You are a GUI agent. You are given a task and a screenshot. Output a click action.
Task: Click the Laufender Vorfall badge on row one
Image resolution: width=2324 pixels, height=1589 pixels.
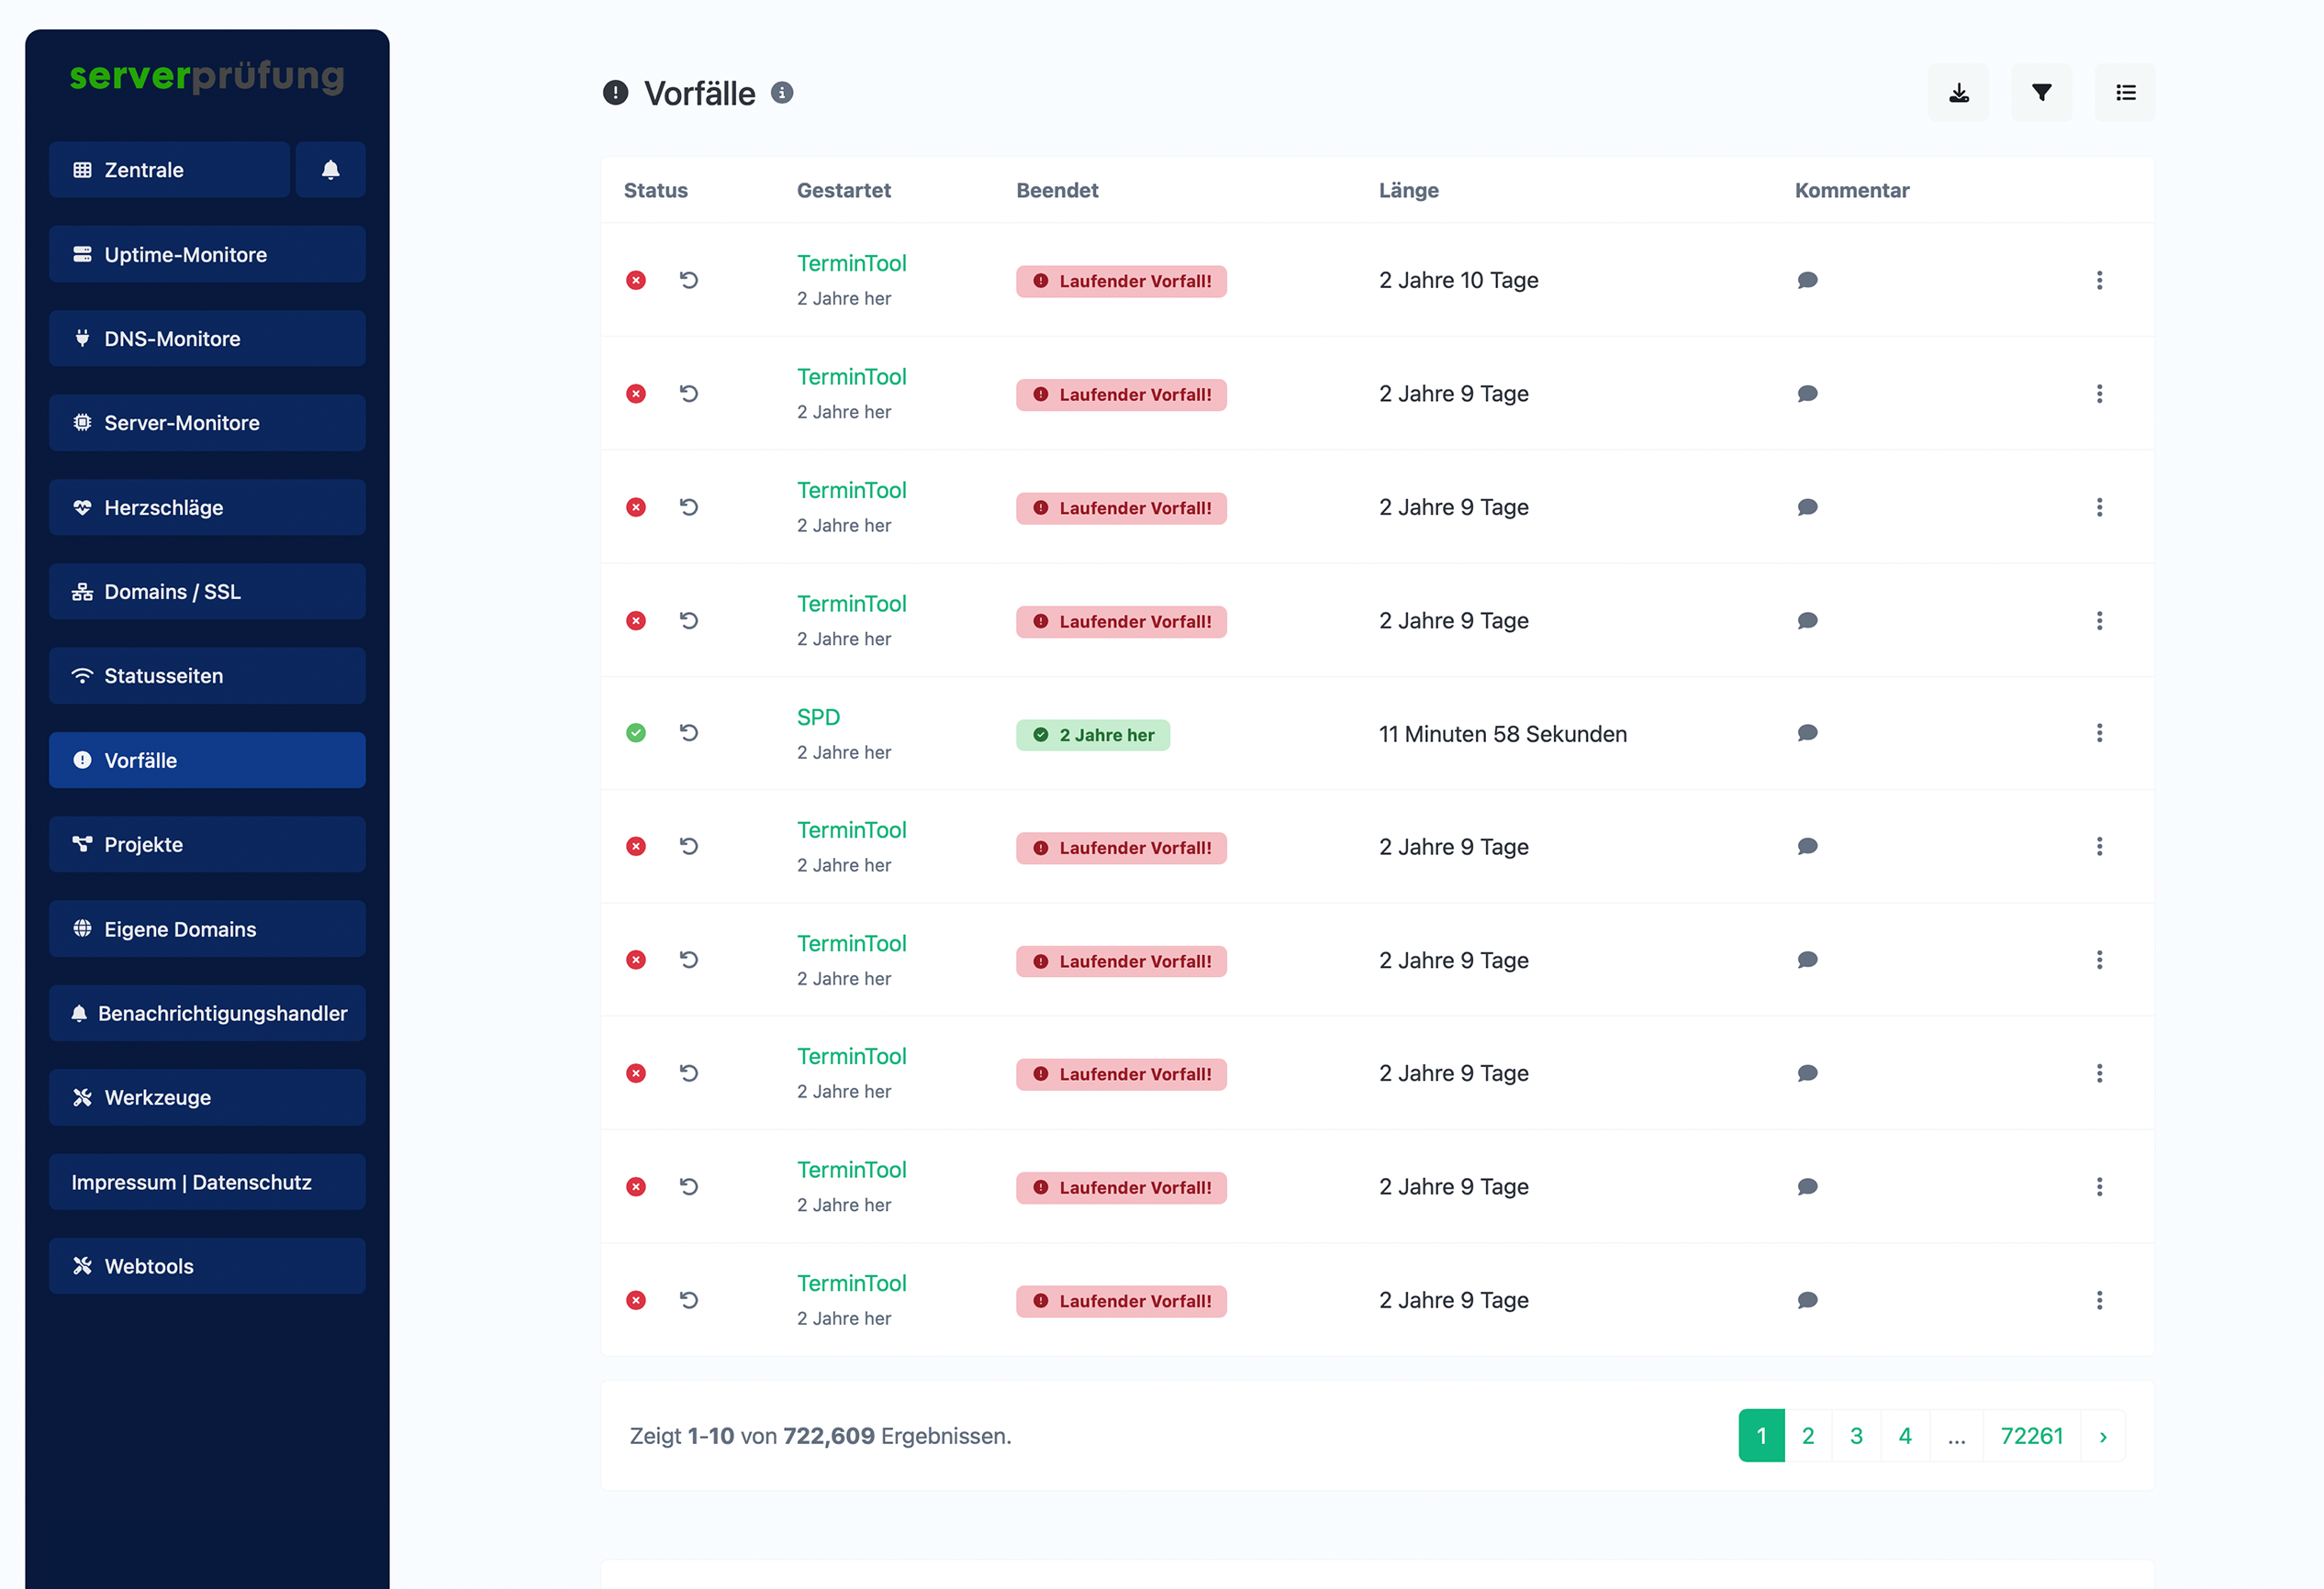pyautogui.click(x=1121, y=281)
